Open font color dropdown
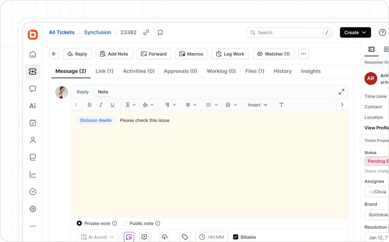 click(130, 105)
